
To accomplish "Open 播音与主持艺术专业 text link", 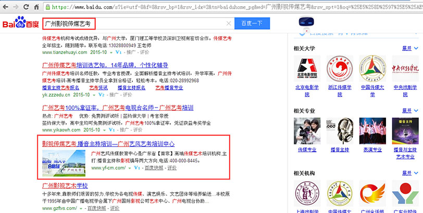I will (405, 153).
